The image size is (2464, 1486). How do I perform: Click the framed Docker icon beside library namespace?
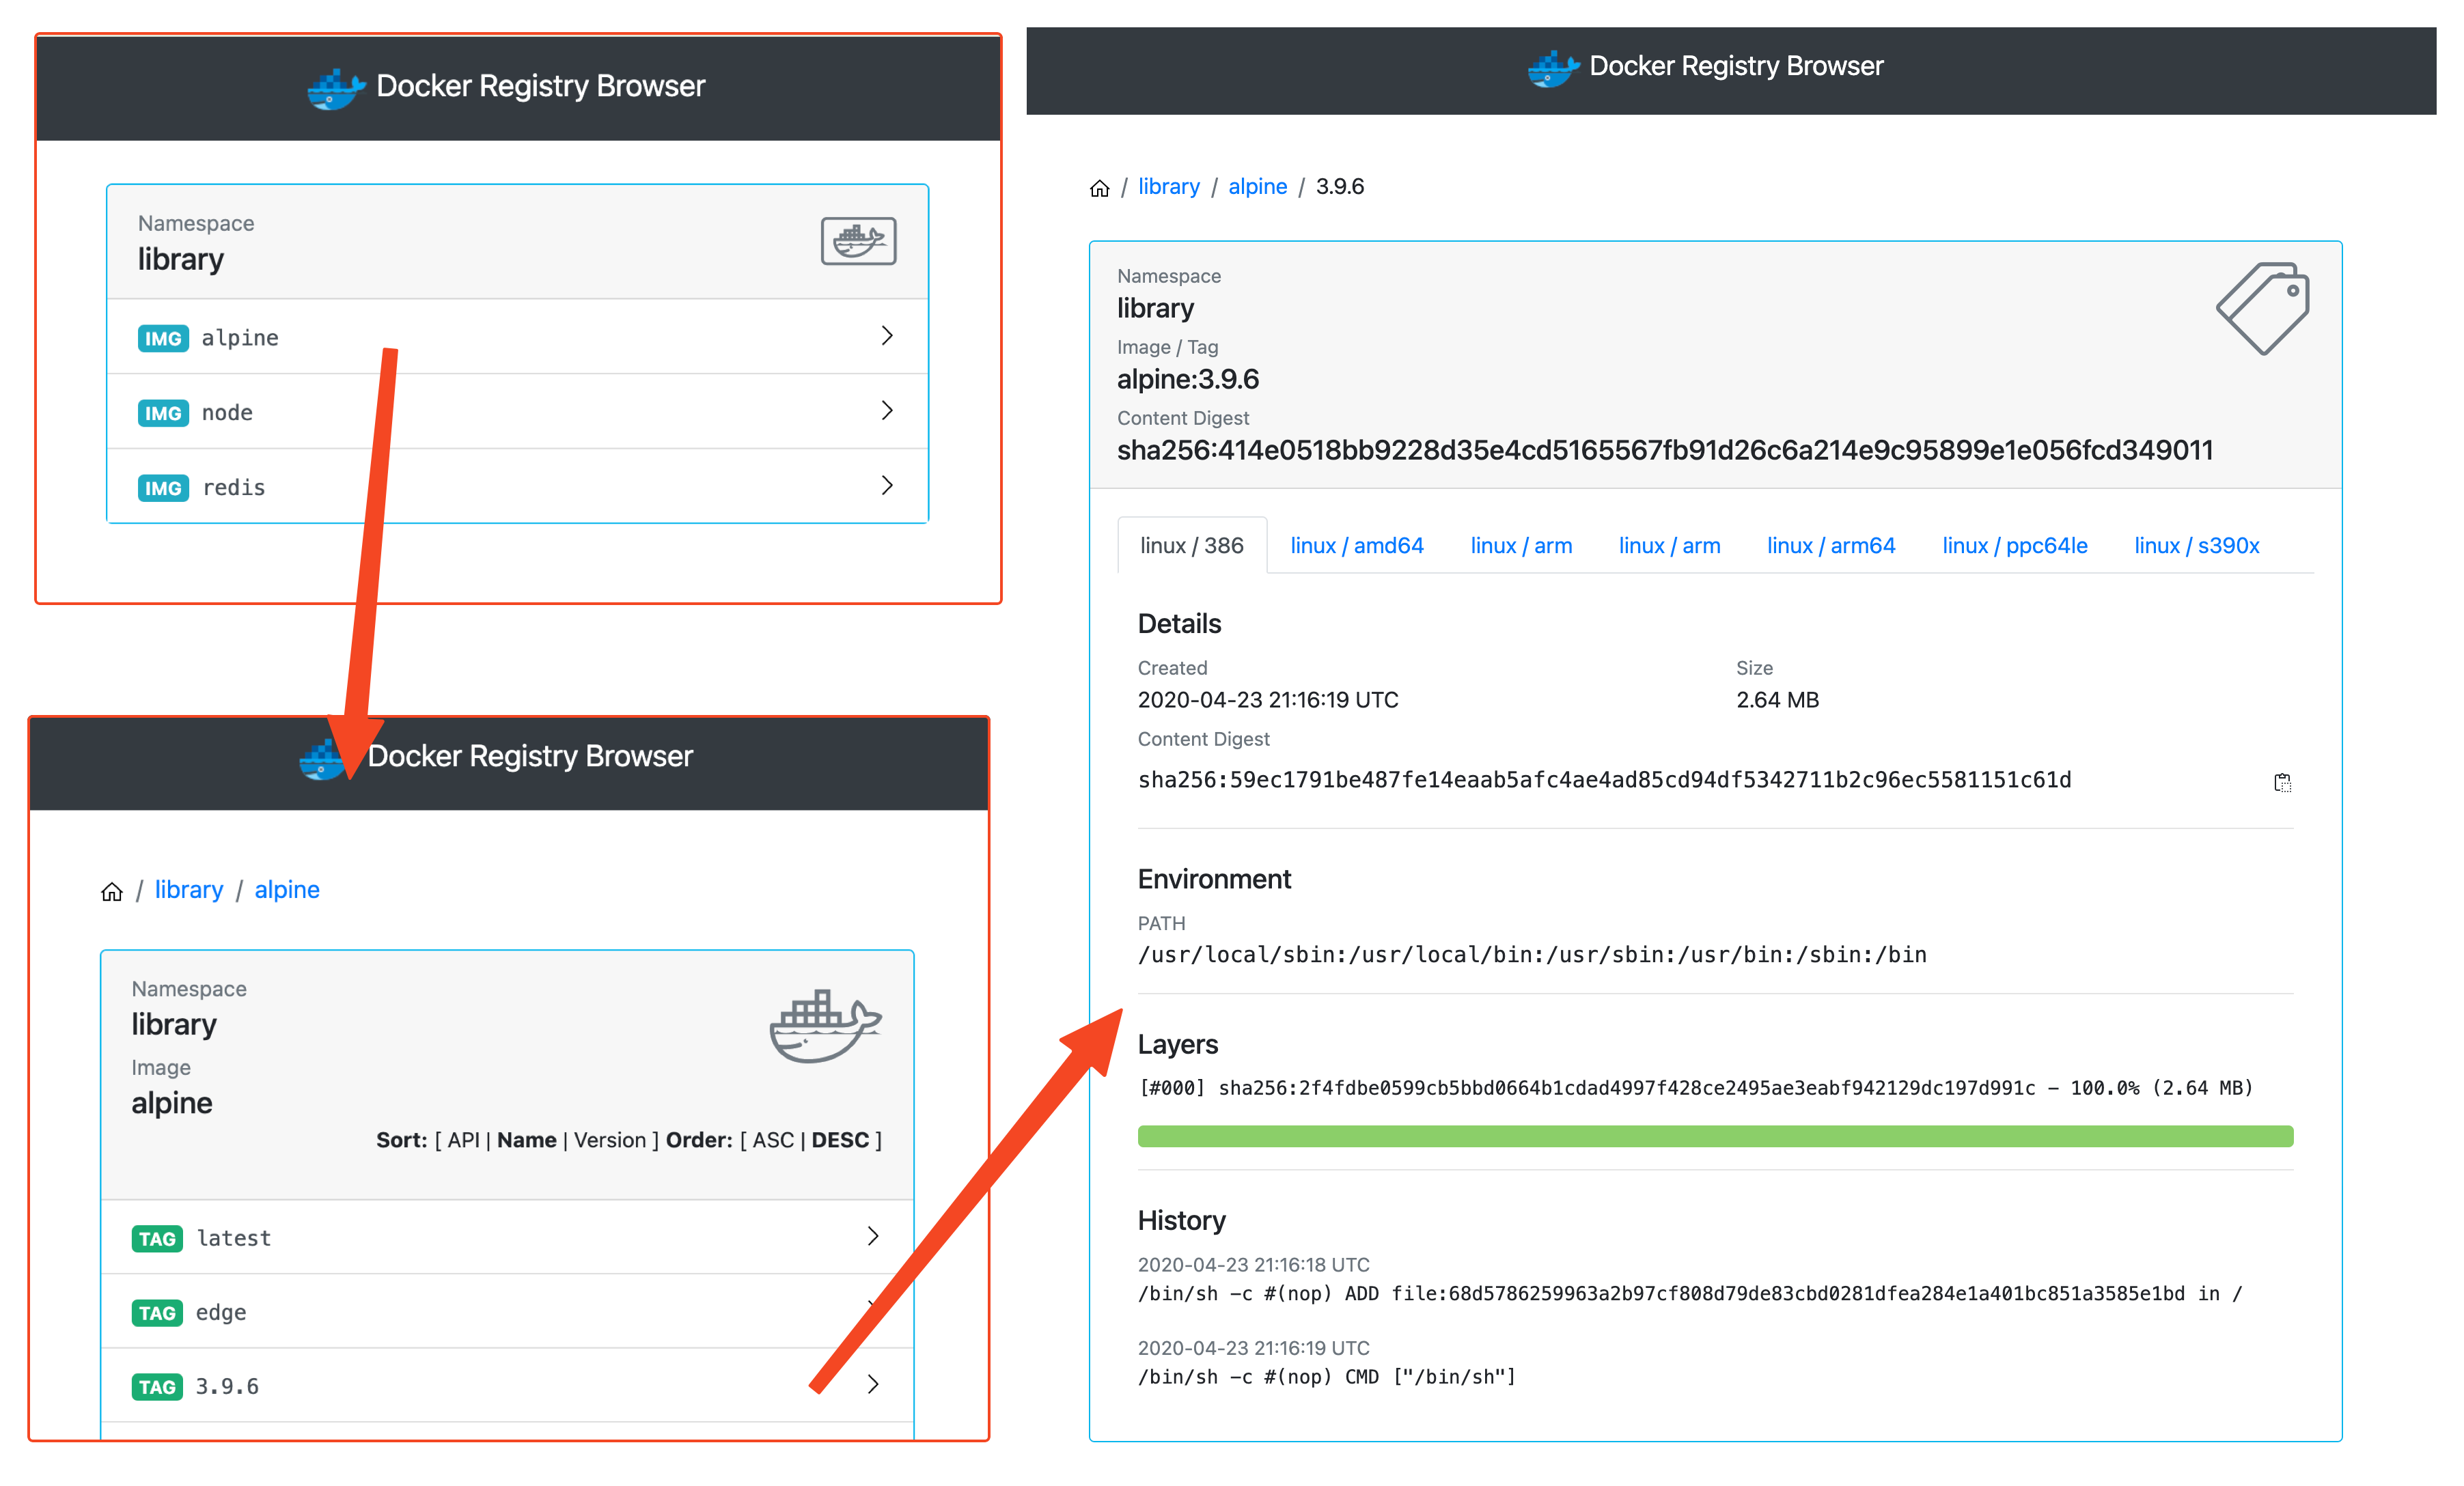858,241
